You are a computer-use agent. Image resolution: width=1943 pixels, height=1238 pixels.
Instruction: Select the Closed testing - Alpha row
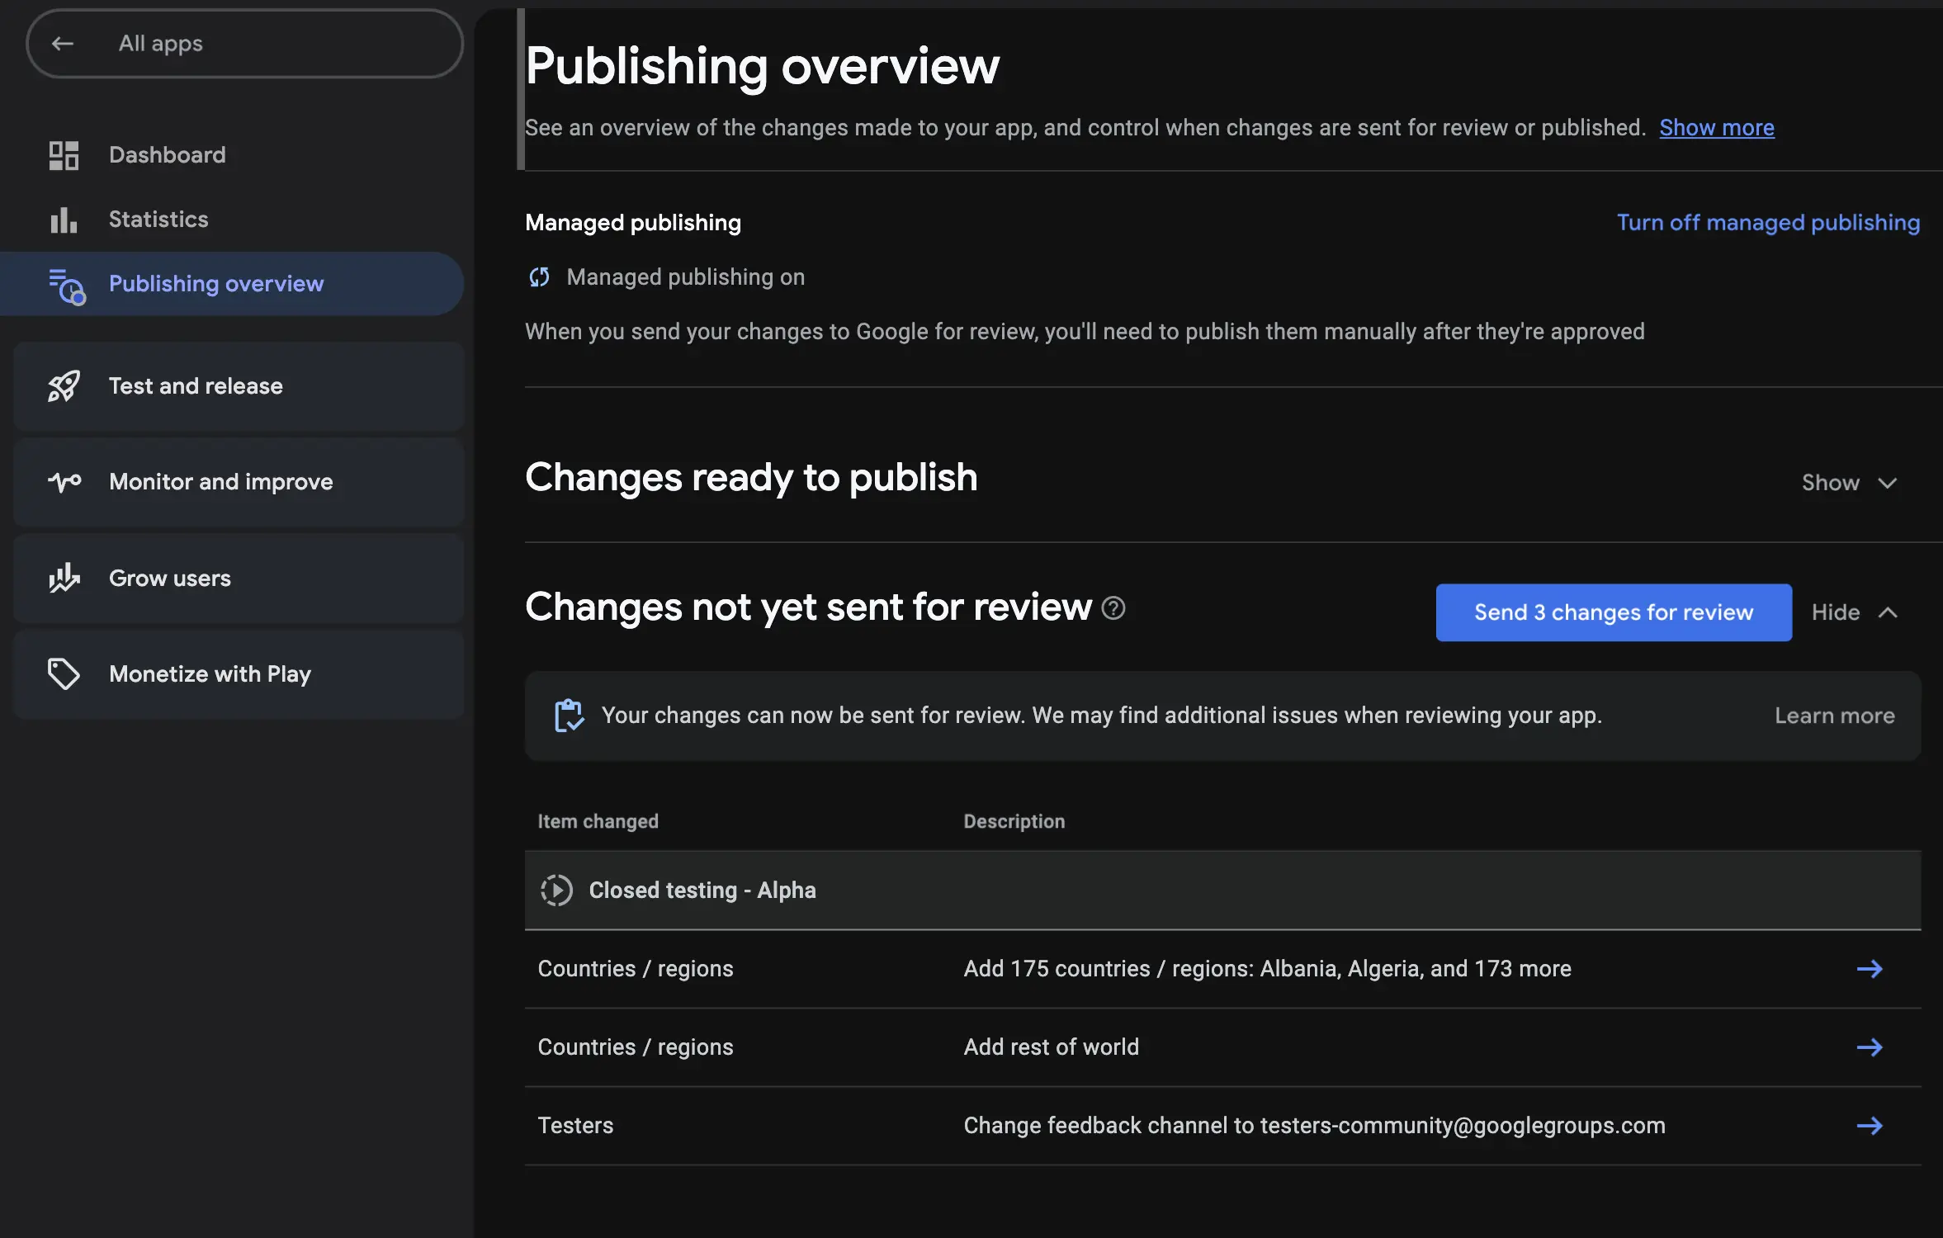[702, 891]
